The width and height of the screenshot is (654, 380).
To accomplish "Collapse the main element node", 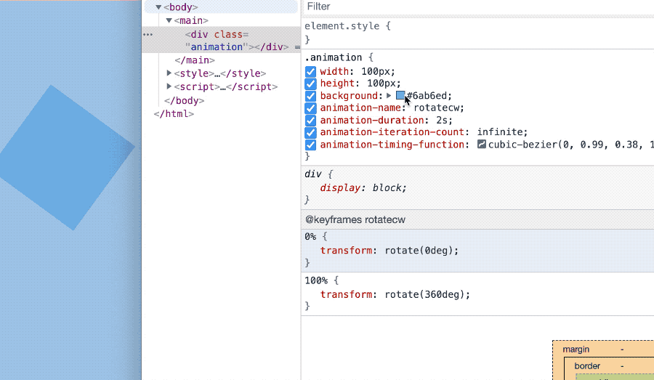I will coord(169,21).
